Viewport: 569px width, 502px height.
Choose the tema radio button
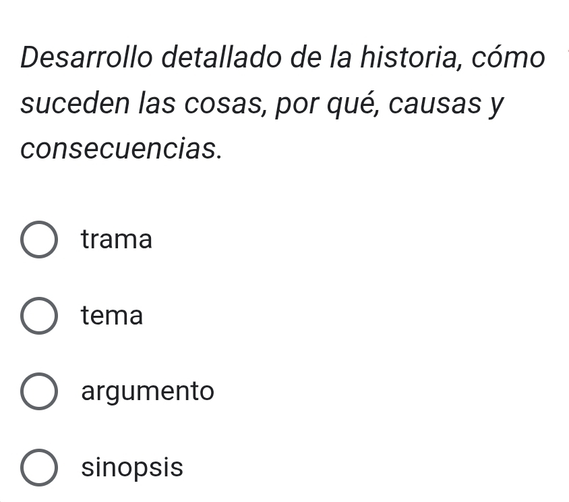point(38,316)
